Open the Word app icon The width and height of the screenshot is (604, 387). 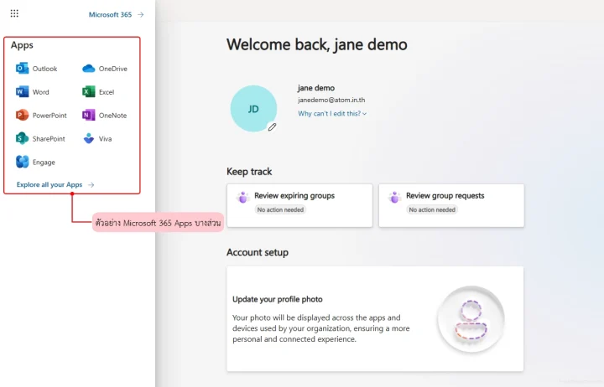pyautogui.click(x=22, y=92)
